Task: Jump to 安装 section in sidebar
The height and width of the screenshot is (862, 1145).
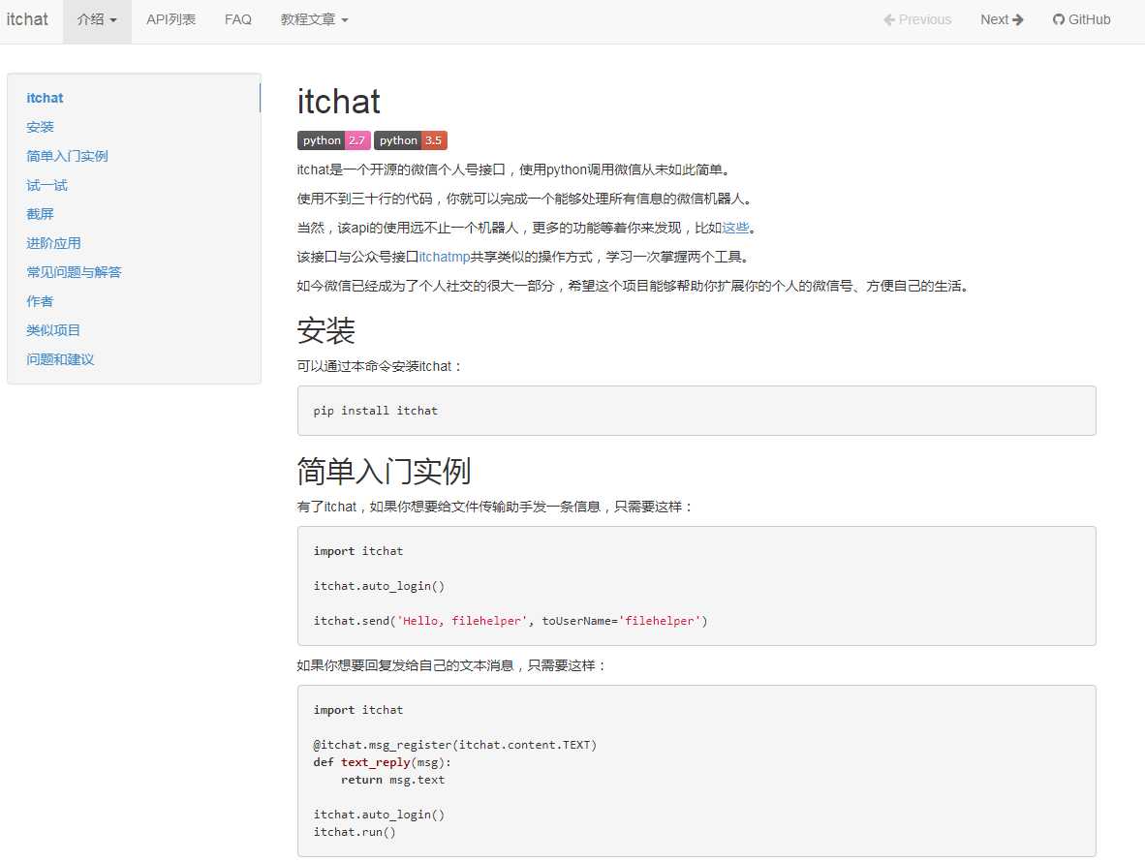Action: click(40, 127)
